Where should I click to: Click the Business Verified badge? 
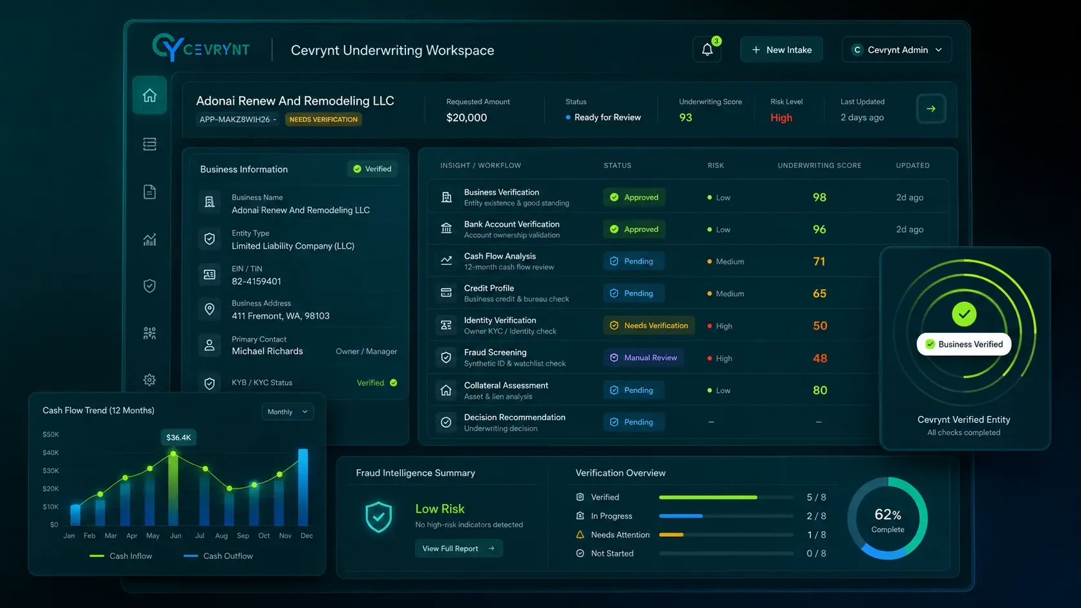964,344
